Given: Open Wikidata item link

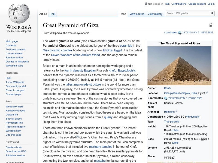Looking at the screenshot, I should pos(13,131).
